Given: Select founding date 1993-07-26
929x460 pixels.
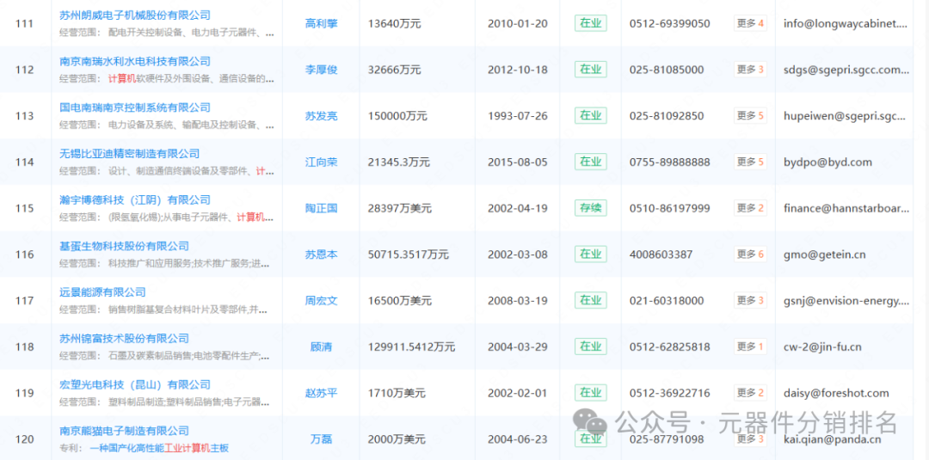Looking at the screenshot, I should (518, 116).
